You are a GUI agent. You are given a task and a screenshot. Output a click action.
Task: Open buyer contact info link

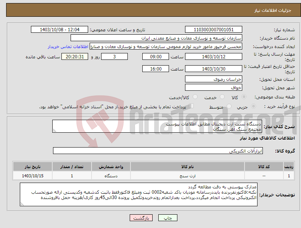(x=68, y=47)
